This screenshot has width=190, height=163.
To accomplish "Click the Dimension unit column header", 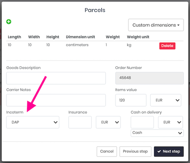I will pyautogui.click(x=81, y=37).
